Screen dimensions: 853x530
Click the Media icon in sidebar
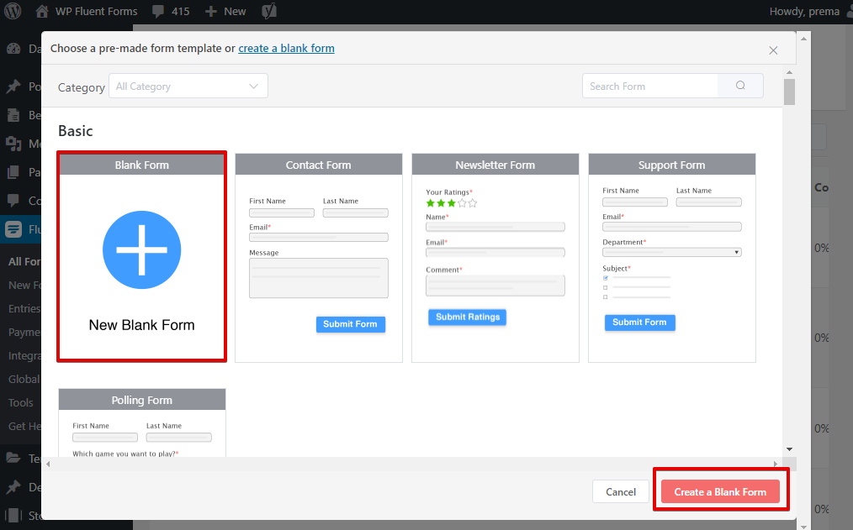(13, 144)
